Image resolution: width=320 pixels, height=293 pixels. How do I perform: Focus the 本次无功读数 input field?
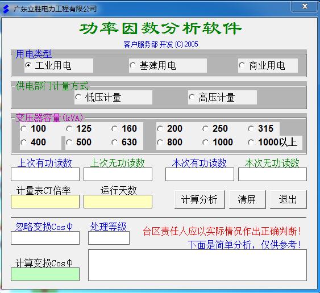272,174
